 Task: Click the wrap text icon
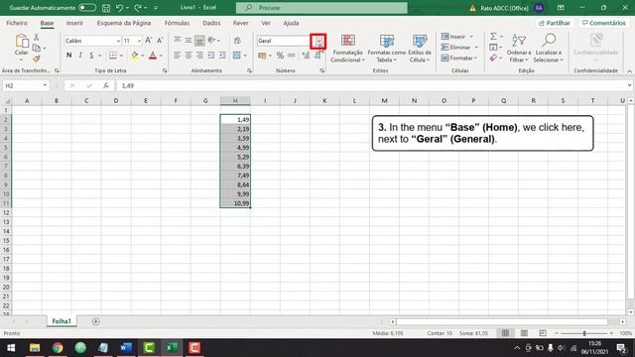tap(237, 40)
